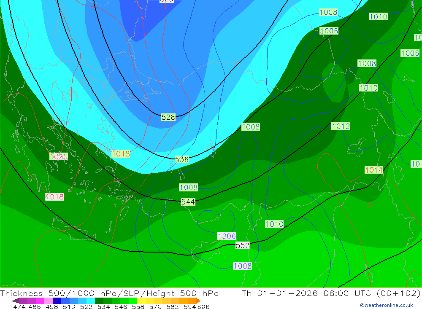Click the darkest green legend swatch
Screen dimensions: 422x309
(99, 301)
